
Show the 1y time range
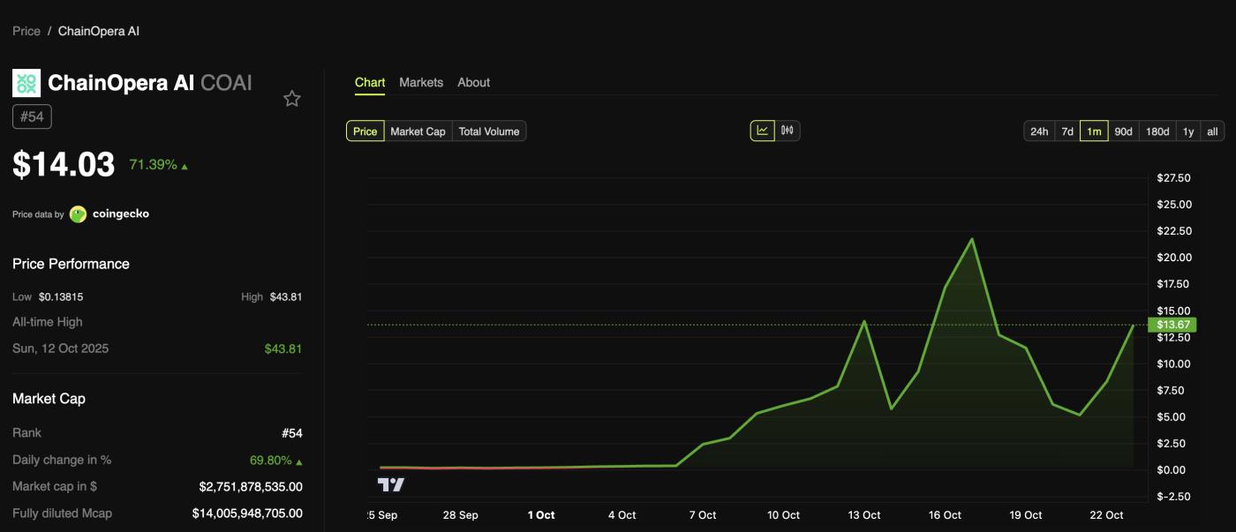[1188, 131]
